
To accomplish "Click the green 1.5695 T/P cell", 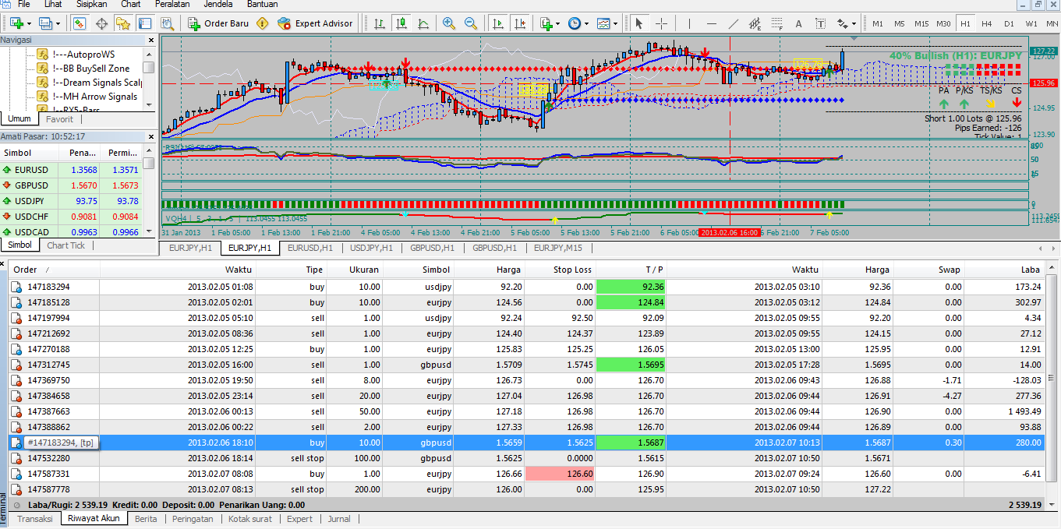I will pyautogui.click(x=631, y=365).
